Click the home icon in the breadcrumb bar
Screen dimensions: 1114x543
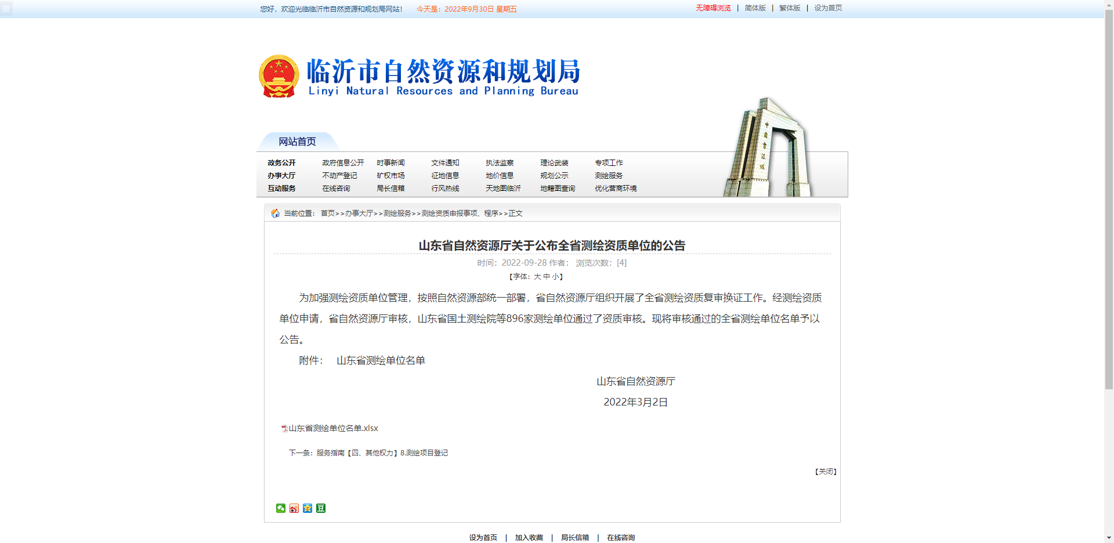click(274, 213)
